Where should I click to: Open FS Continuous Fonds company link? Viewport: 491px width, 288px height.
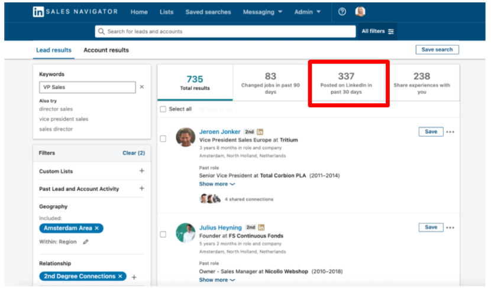click(256, 236)
